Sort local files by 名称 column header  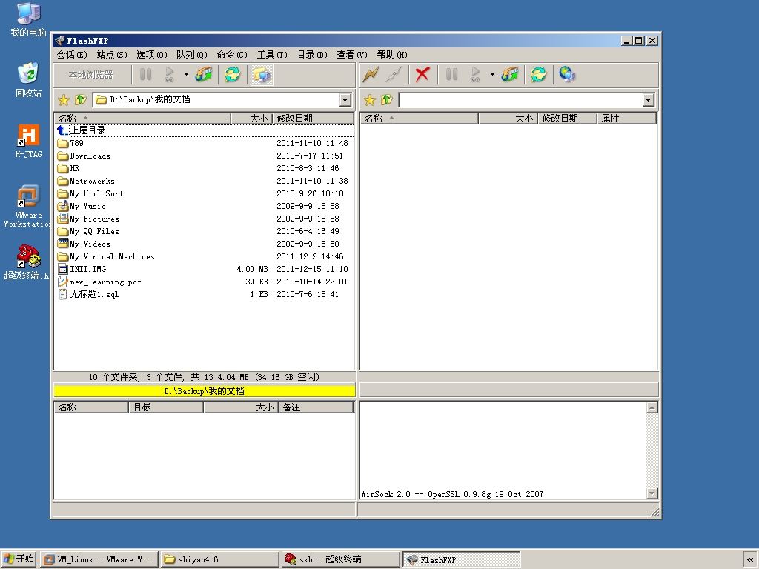[142, 118]
